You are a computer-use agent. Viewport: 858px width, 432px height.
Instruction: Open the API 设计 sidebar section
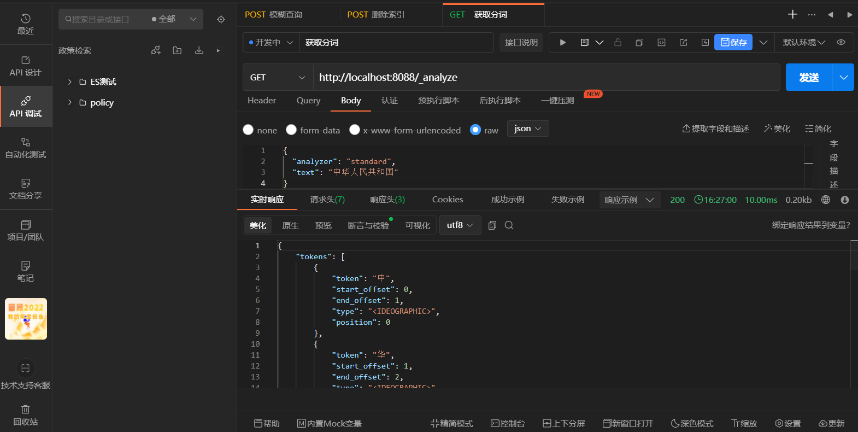tap(26, 66)
